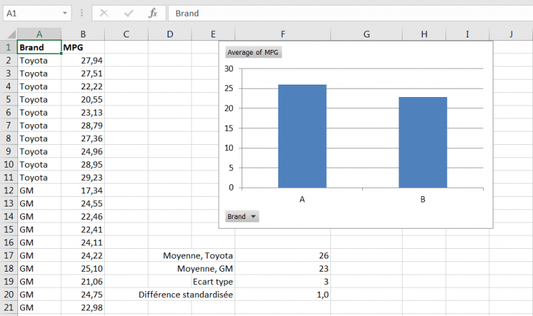Click the GM cell in row 12
The image size is (533, 316).
coord(40,191)
